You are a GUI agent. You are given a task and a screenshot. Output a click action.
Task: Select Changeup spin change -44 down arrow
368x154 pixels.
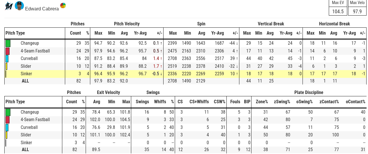coord(233,43)
